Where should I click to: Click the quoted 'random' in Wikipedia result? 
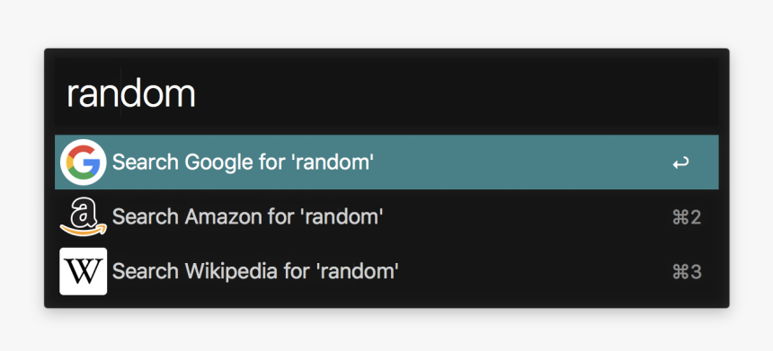pyautogui.click(x=358, y=271)
